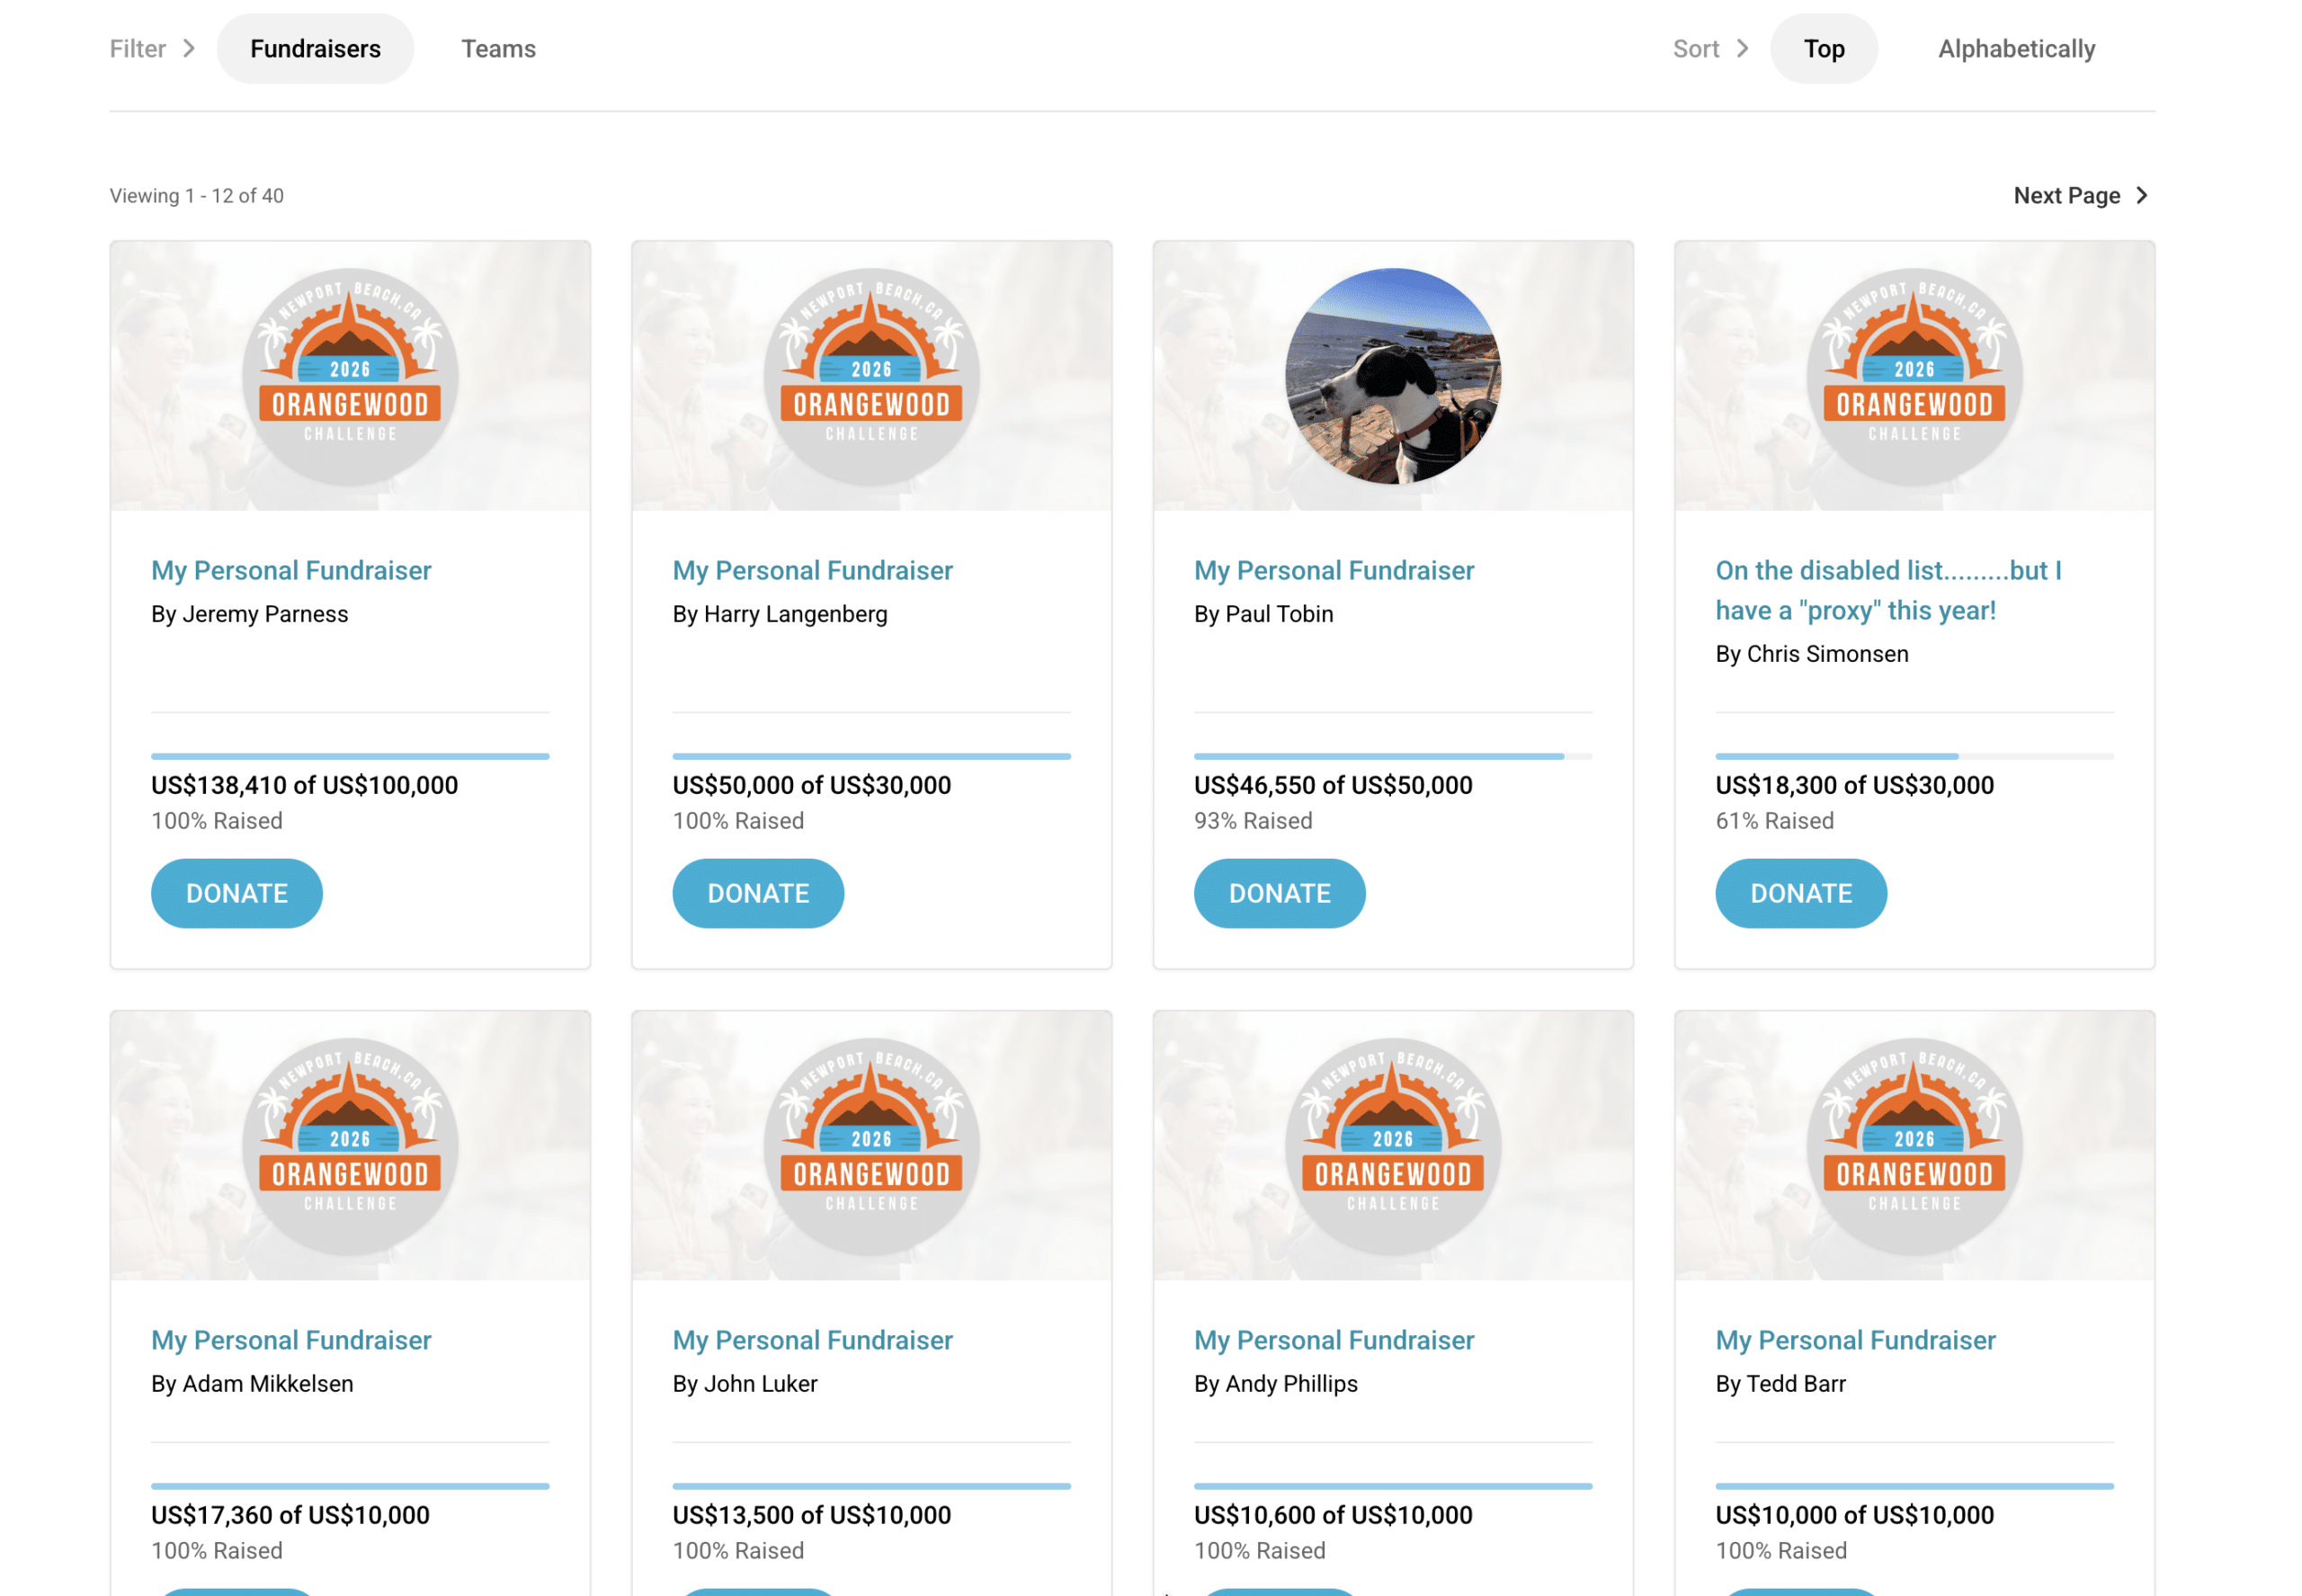Click 'US$46,550 of US$50,000' amount
Image resolution: width=2302 pixels, height=1596 pixels.
(x=1333, y=786)
